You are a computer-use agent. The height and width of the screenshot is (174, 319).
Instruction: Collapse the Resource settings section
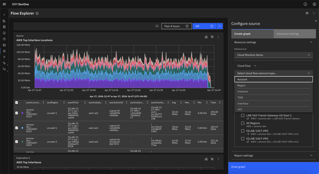point(274,42)
